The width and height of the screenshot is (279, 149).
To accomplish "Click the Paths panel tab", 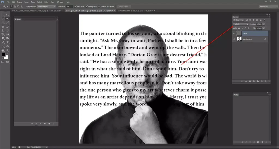I will coord(236,95).
